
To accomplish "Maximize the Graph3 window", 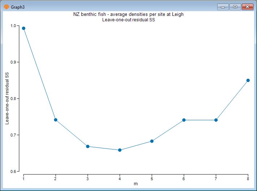I will pyautogui.click(x=235, y=6).
